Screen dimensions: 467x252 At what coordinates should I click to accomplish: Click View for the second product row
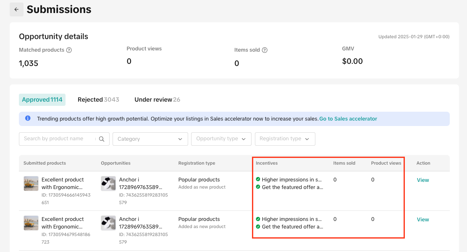click(x=422, y=220)
